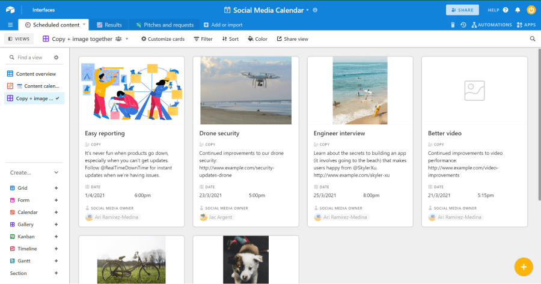Screen dimensions: 541x284
Task: Open the Sort options
Action: (x=230, y=39)
